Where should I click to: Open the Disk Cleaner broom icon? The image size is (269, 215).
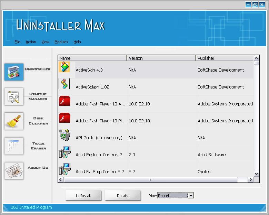tap(14, 121)
